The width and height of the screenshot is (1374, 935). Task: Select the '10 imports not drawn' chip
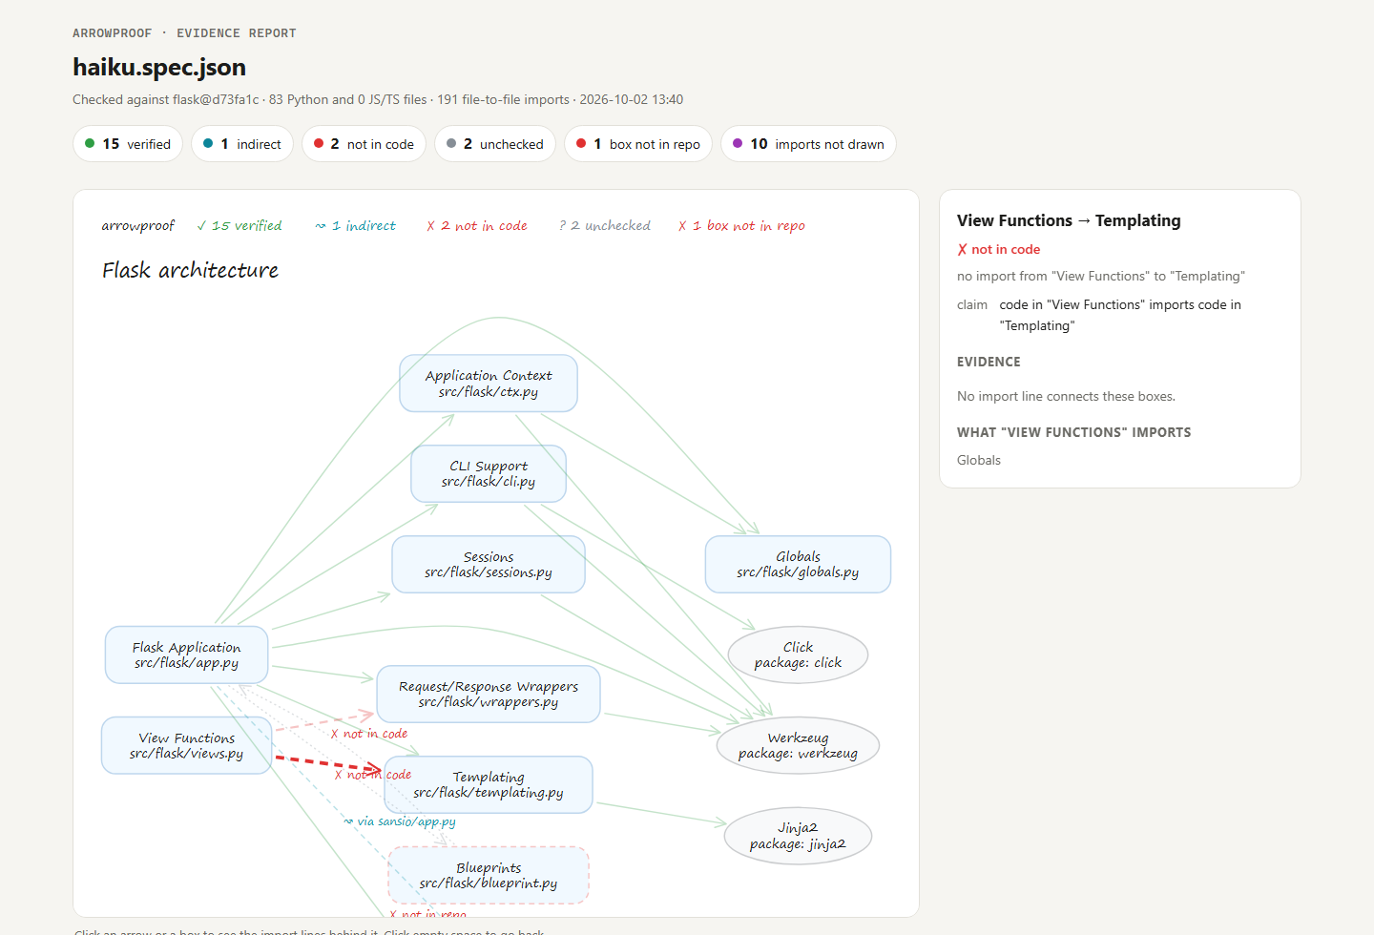(x=808, y=144)
